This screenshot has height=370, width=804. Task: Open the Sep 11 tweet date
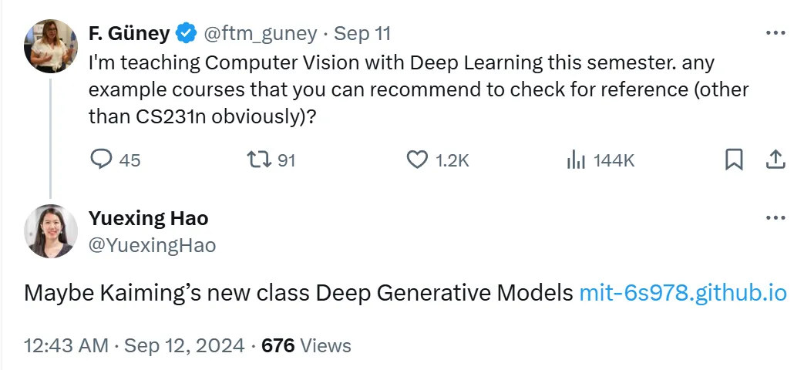tap(362, 34)
